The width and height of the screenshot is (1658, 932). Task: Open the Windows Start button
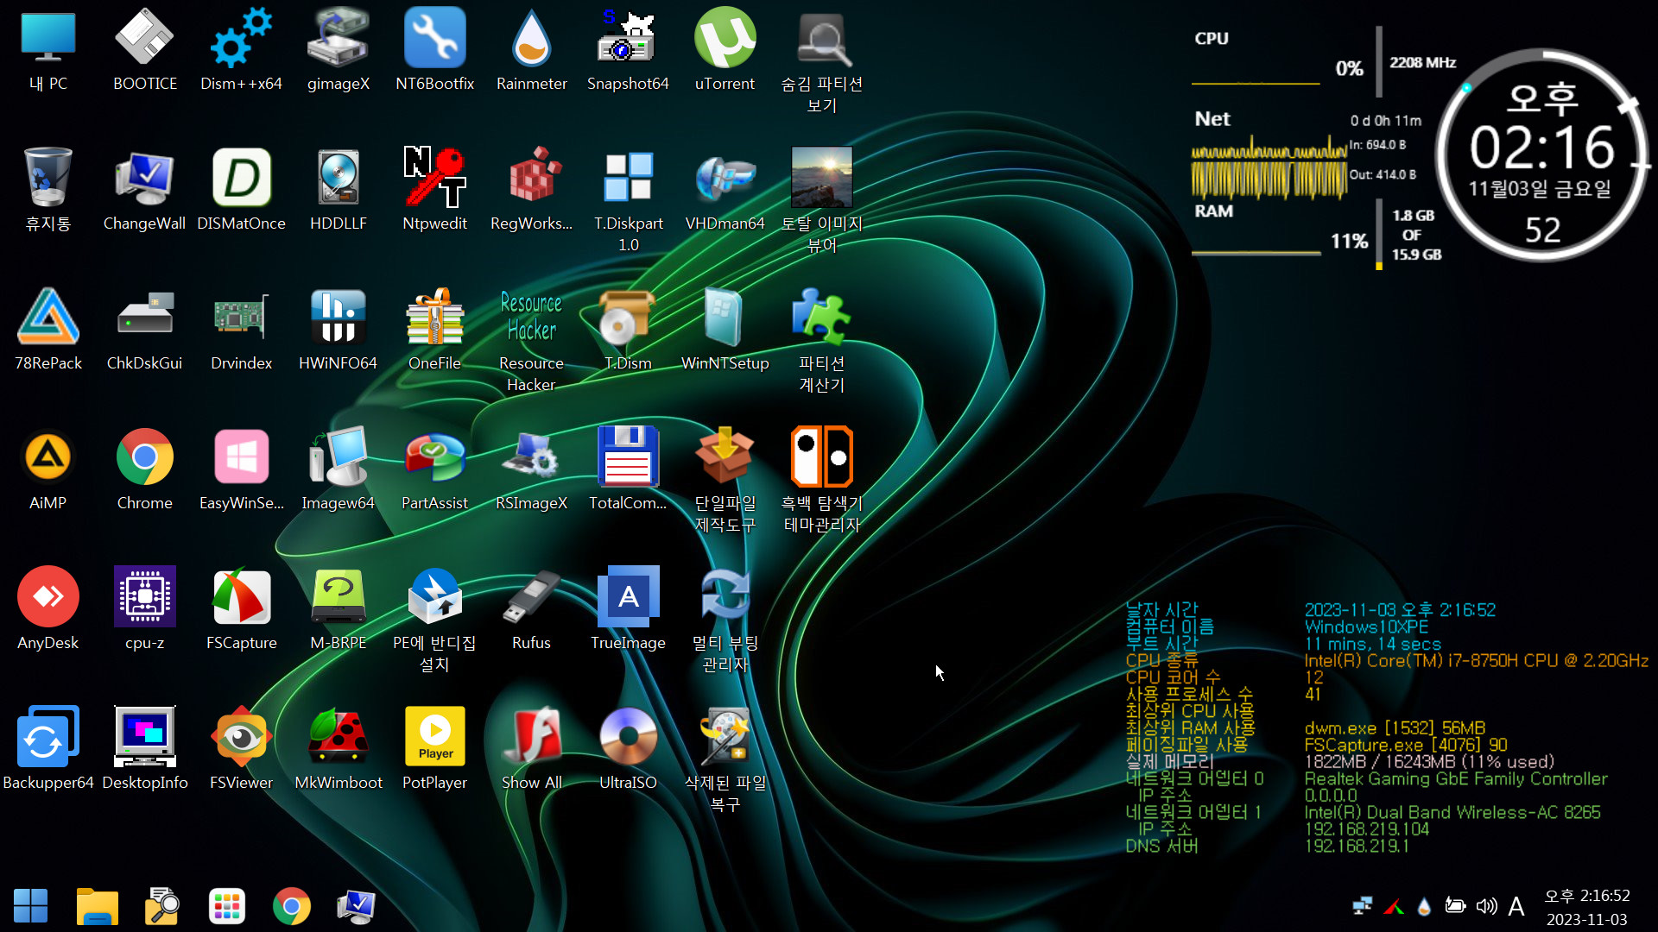pos(31,906)
